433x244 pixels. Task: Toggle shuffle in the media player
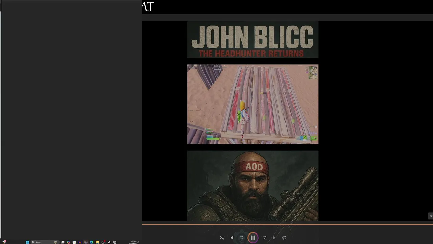tap(222, 238)
